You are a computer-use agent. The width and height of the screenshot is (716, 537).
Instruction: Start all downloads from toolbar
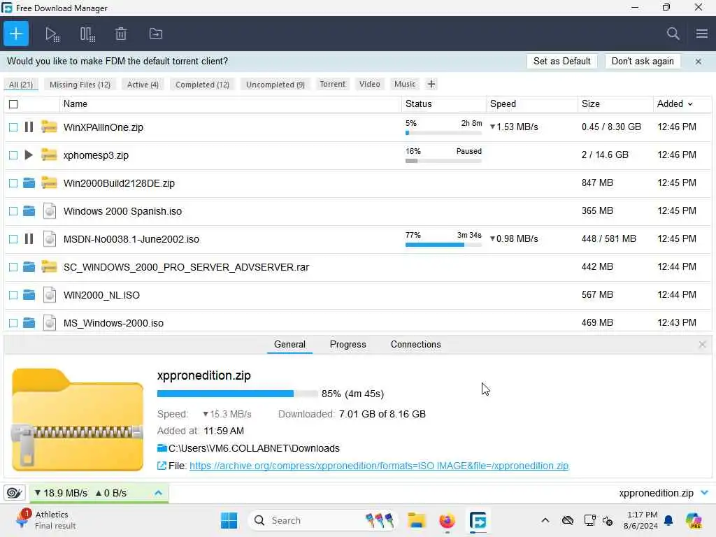pos(52,34)
